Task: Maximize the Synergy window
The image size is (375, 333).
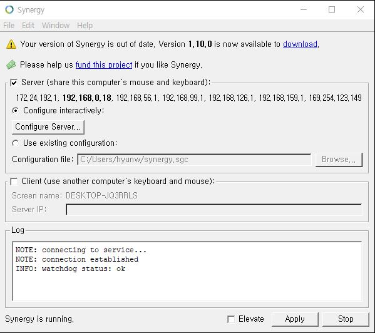Action: [332, 9]
